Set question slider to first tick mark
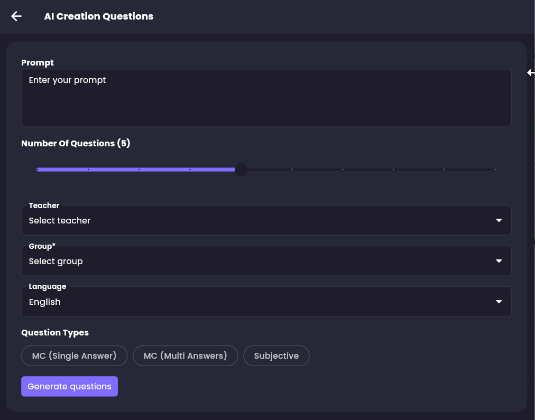Viewport: 535px width, 420px height. [x=38, y=170]
